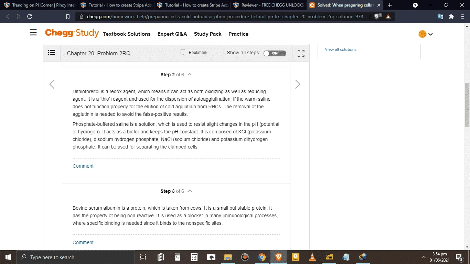This screenshot has width=470, height=264.
Task: Open Comment link under Step 3
Action: click(x=83, y=242)
